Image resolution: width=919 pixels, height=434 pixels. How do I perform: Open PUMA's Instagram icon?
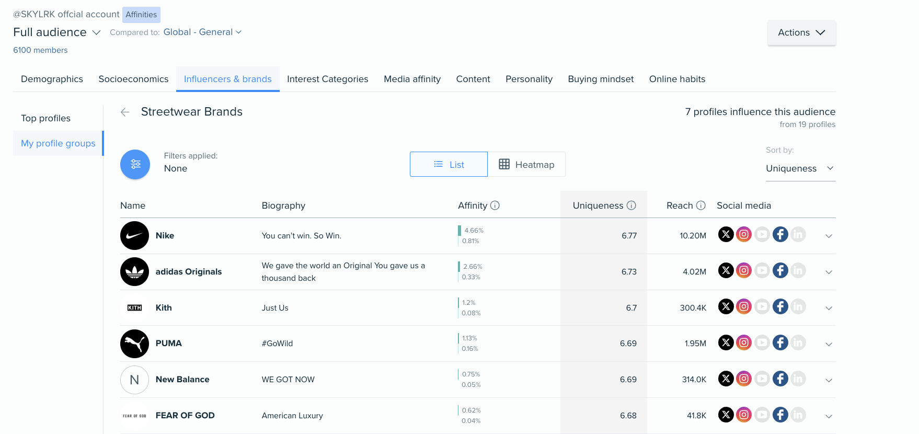744,342
